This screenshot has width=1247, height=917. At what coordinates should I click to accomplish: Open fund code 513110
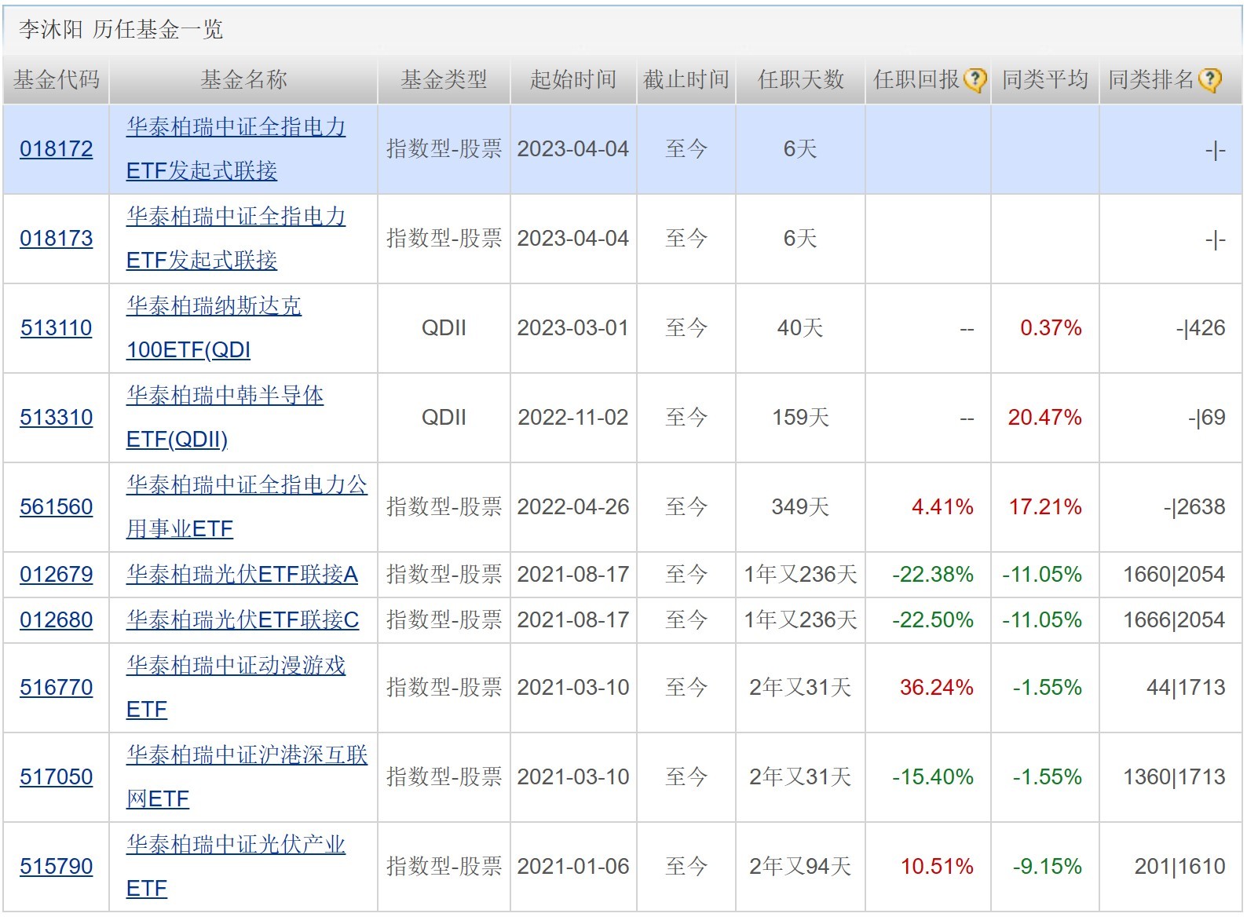[57, 328]
